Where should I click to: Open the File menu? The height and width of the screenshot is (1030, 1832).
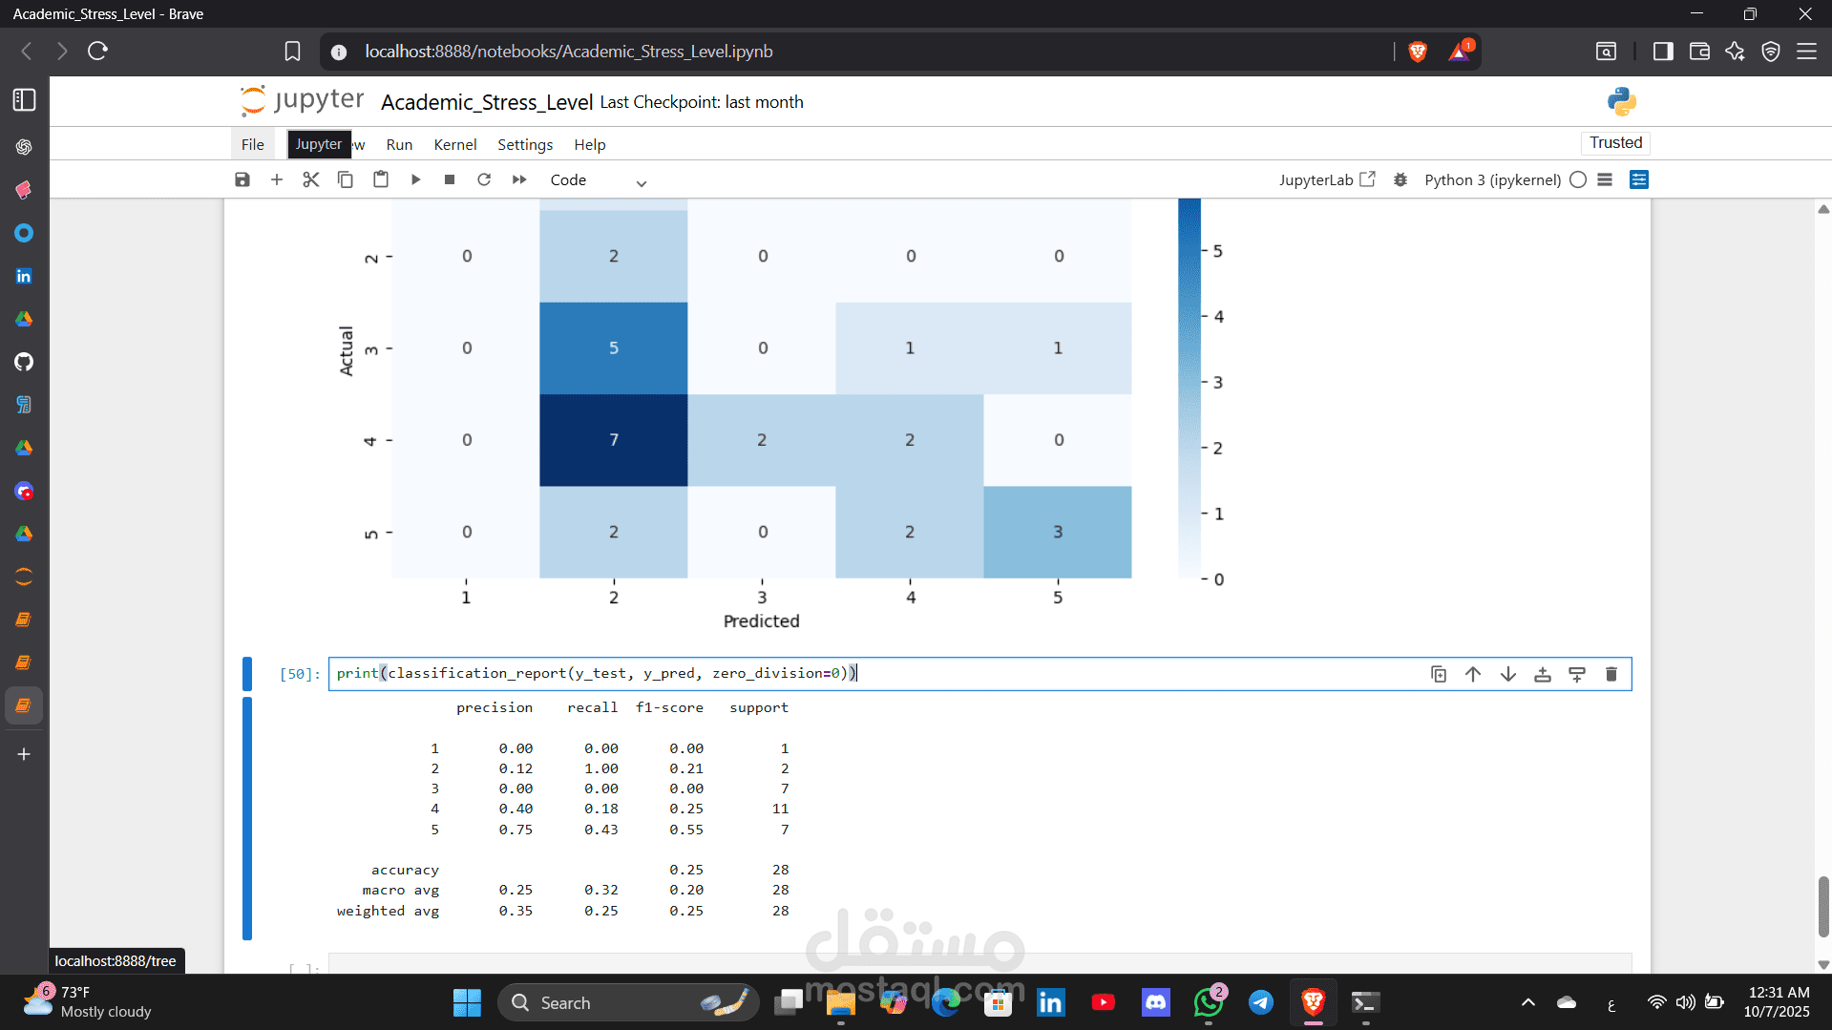[253, 144]
